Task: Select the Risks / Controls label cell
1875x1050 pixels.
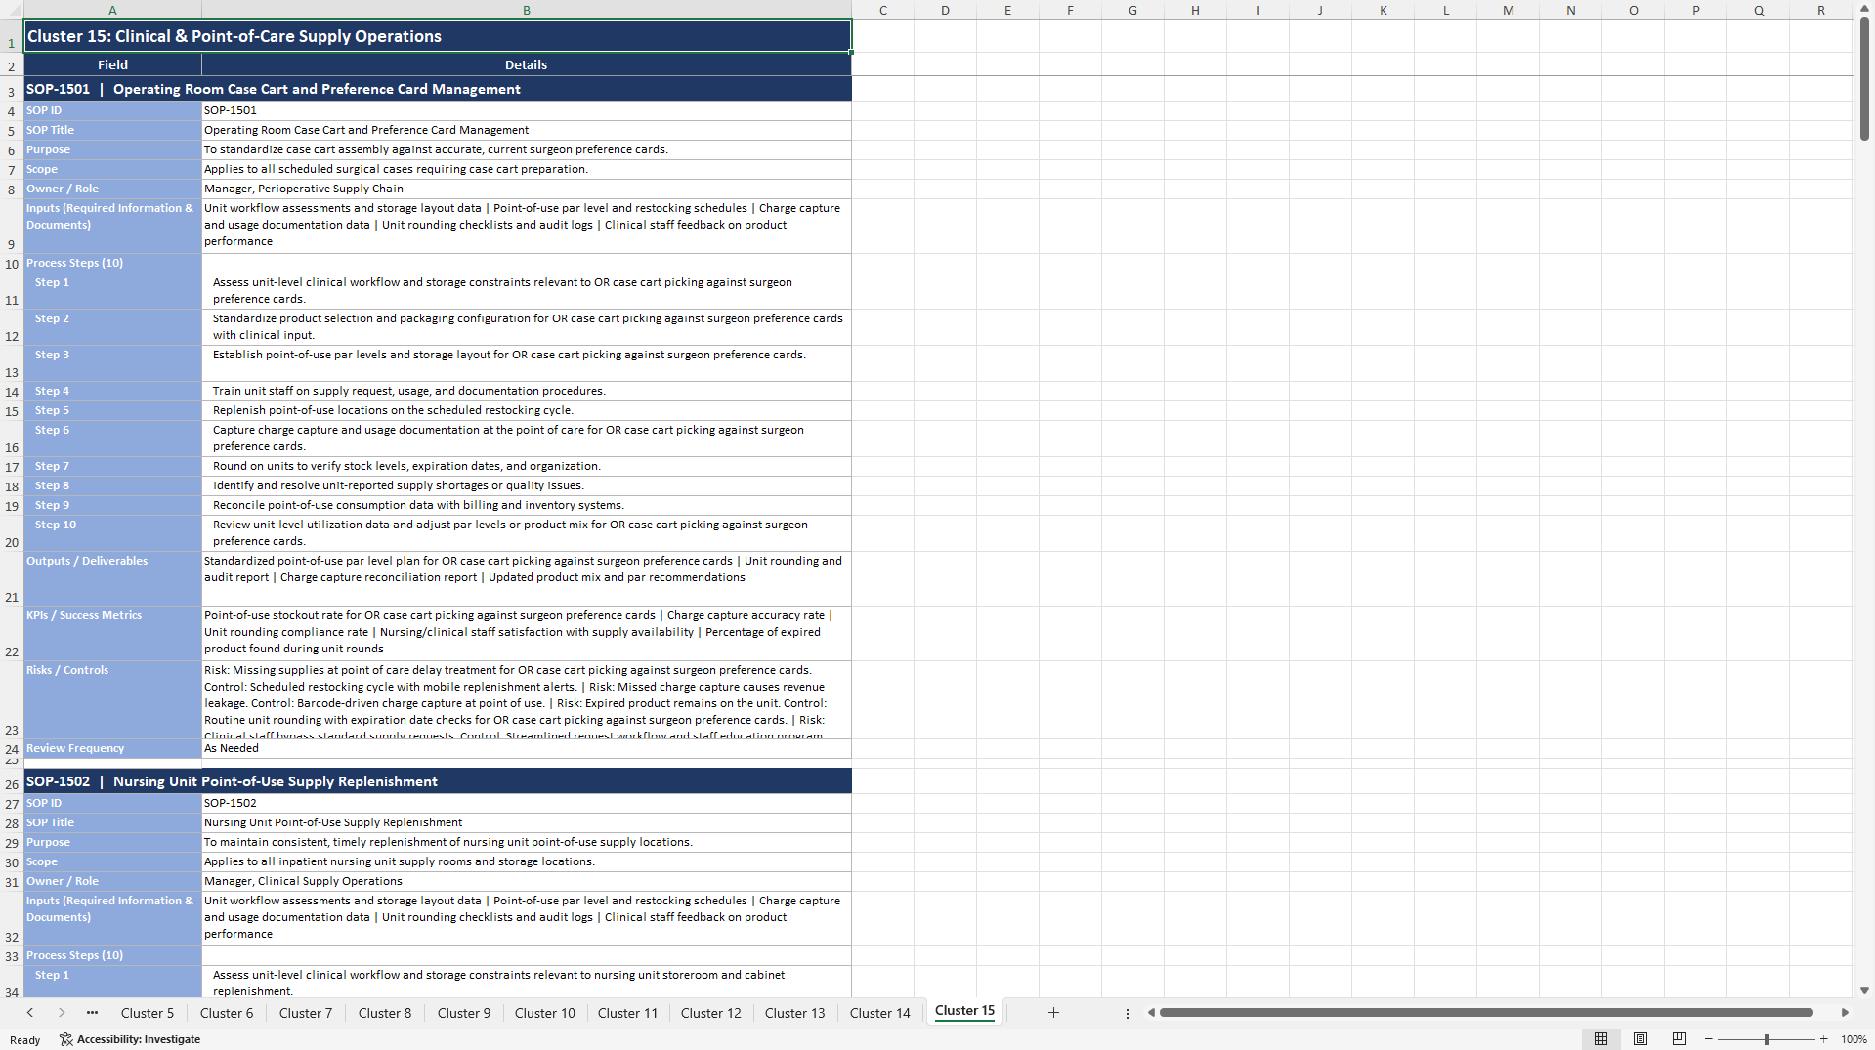Action: pyautogui.click(x=112, y=699)
